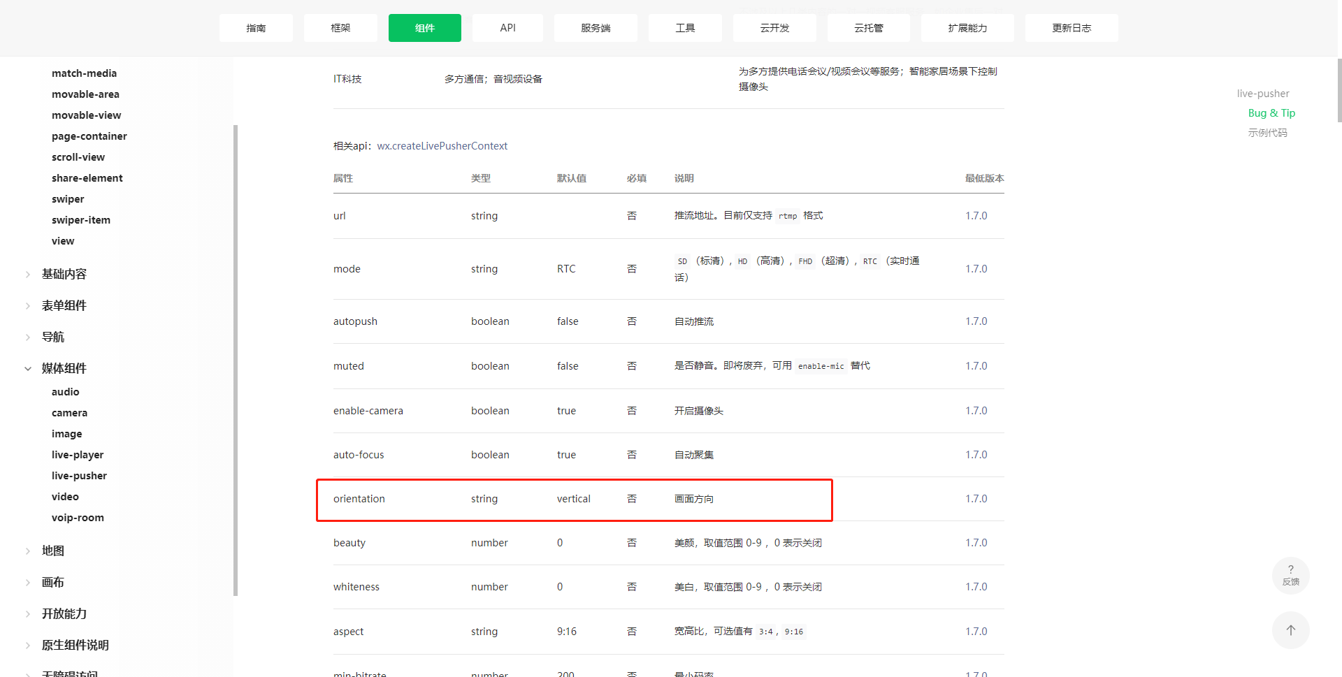Click the enable-camera attribute cell
The image size is (1342, 677).
point(368,411)
